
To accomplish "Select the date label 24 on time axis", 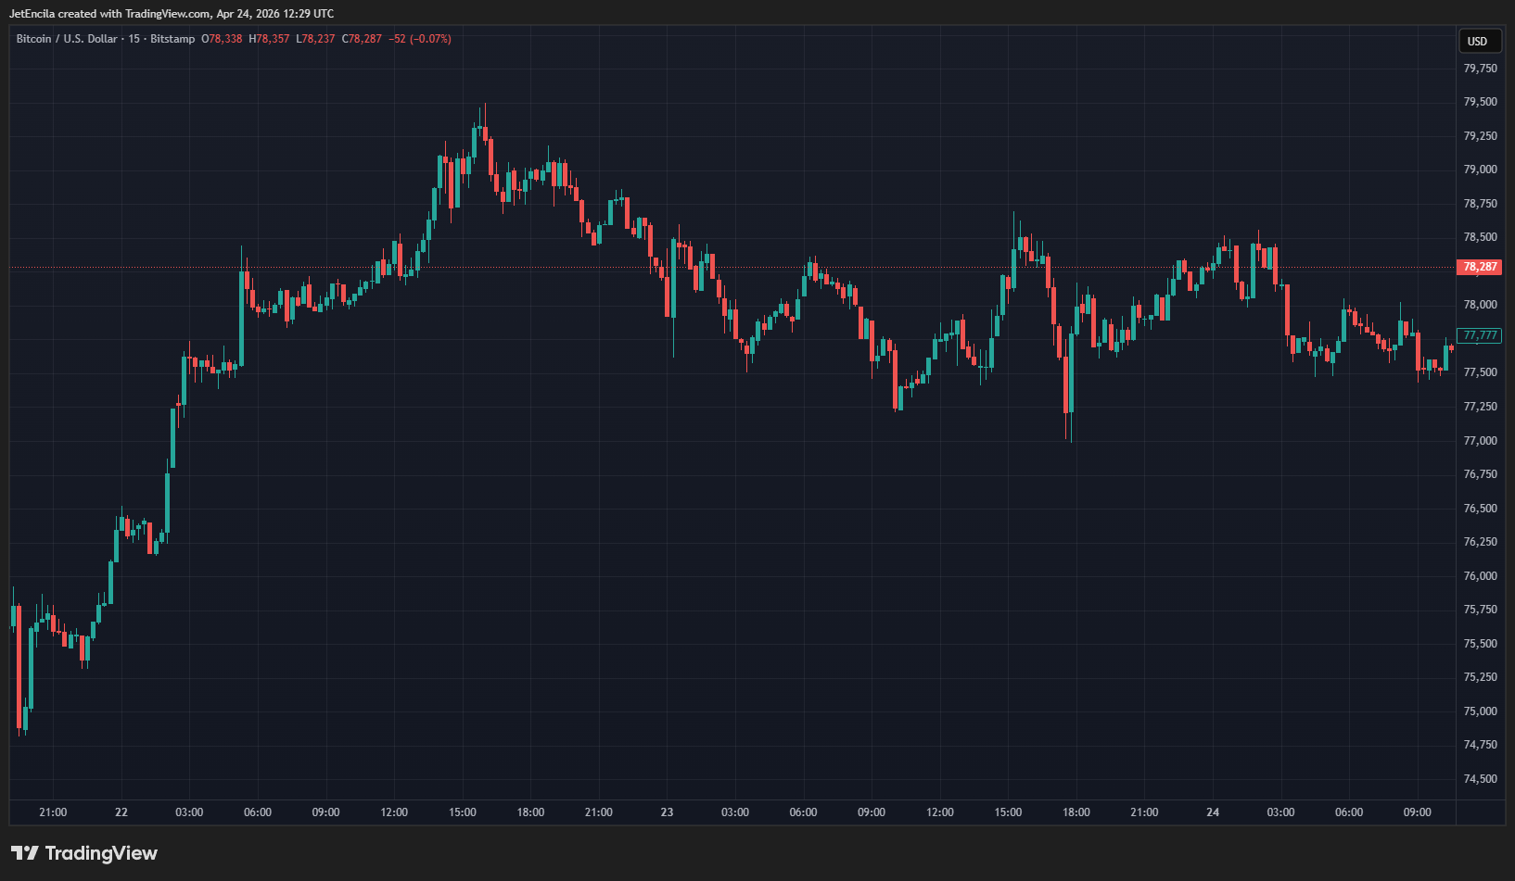I will click(x=1213, y=812).
